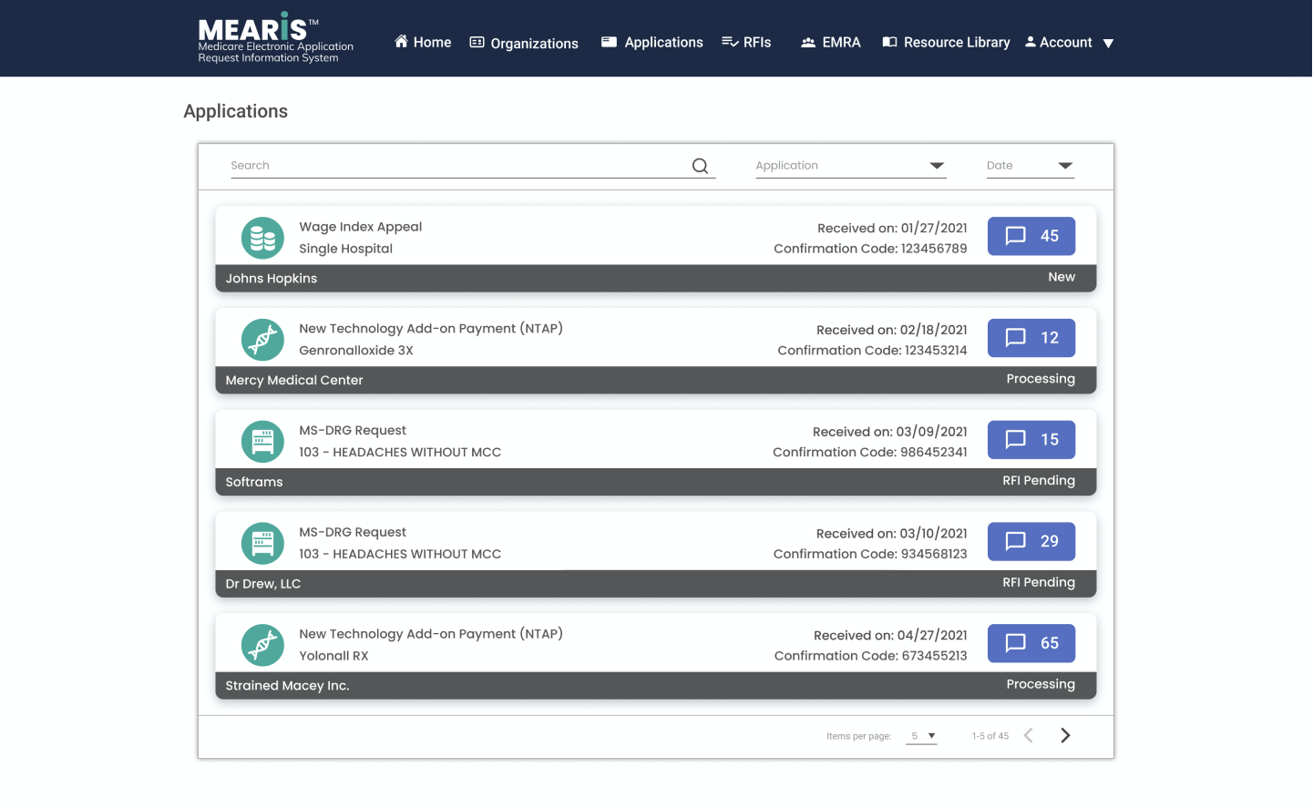This screenshot has height=808, width=1313.
Task: Open the 65 comments for Strained Macey Inc.
Action: [x=1031, y=643]
